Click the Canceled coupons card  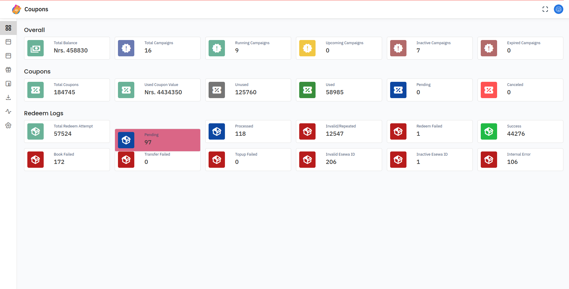tap(520, 90)
